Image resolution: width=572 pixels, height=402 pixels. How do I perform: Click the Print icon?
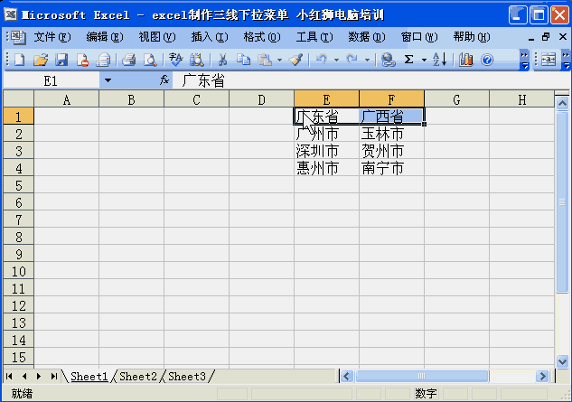click(x=128, y=59)
